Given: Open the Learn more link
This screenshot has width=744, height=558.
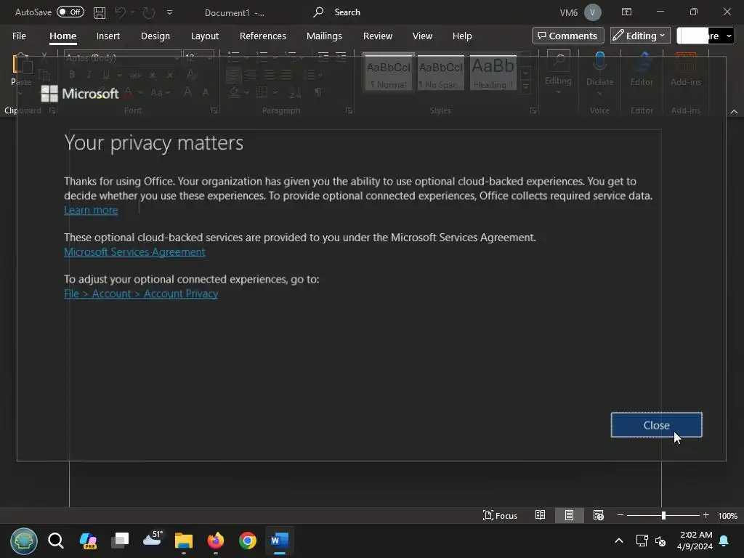Looking at the screenshot, I should pos(91,210).
